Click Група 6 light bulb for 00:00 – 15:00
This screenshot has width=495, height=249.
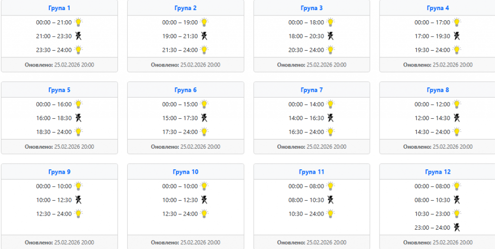pos(204,104)
